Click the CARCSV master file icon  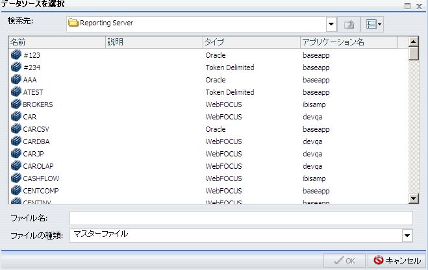click(x=16, y=129)
